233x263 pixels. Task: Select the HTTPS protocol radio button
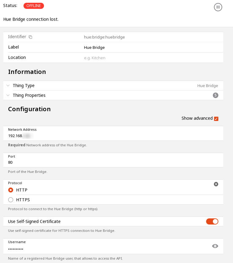(x=11, y=200)
